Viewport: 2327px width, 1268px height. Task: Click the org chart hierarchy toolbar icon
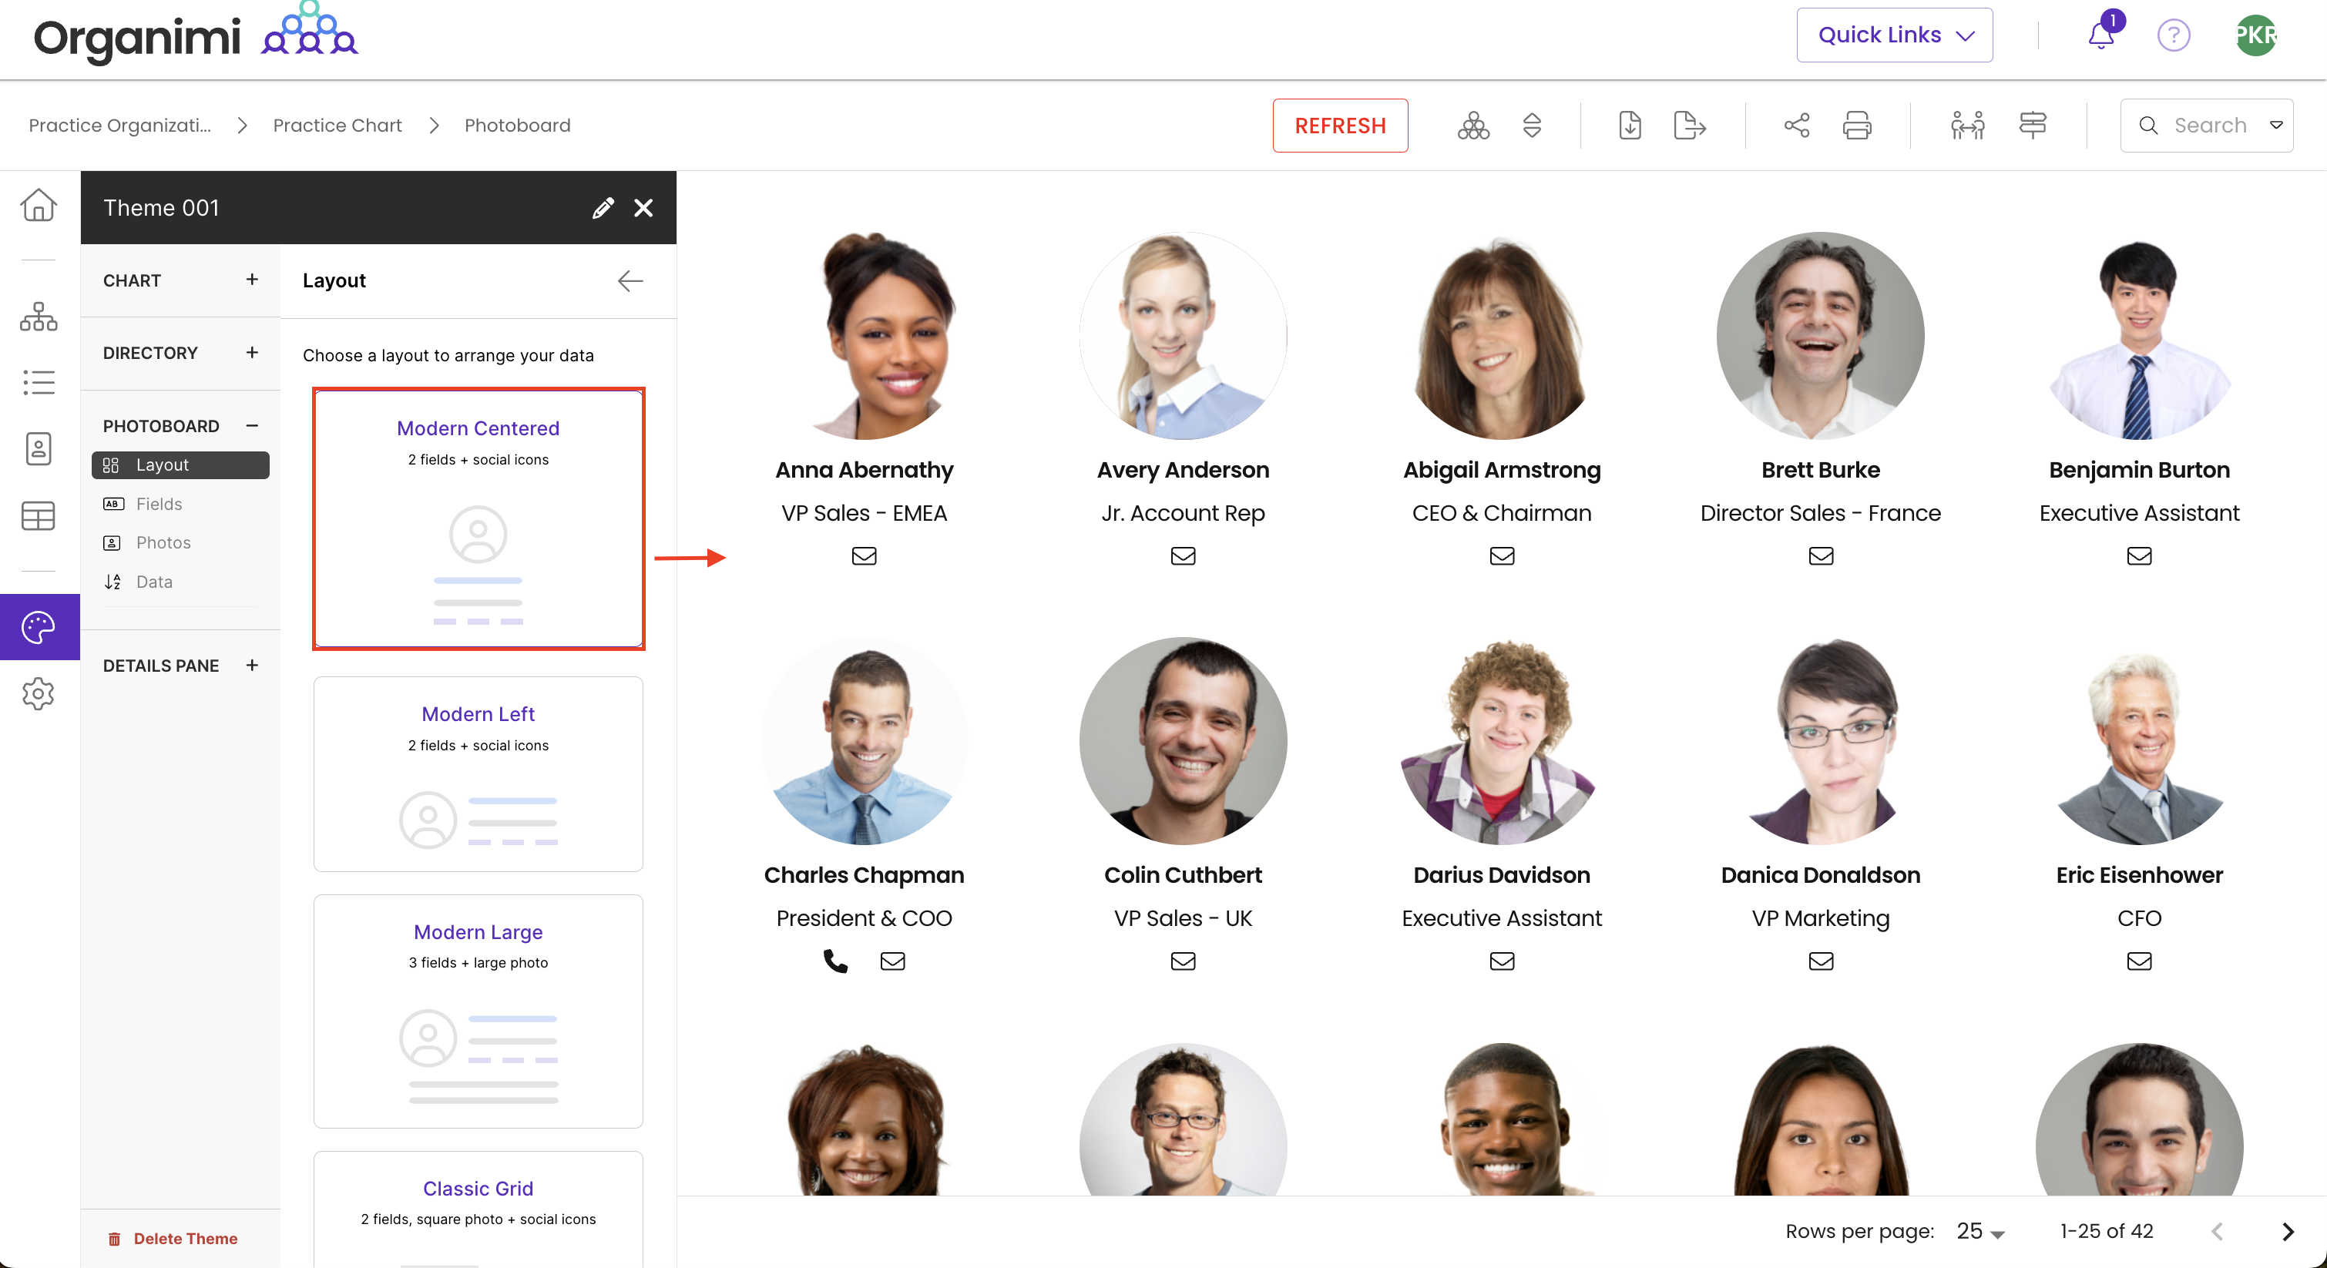pyautogui.click(x=1473, y=126)
